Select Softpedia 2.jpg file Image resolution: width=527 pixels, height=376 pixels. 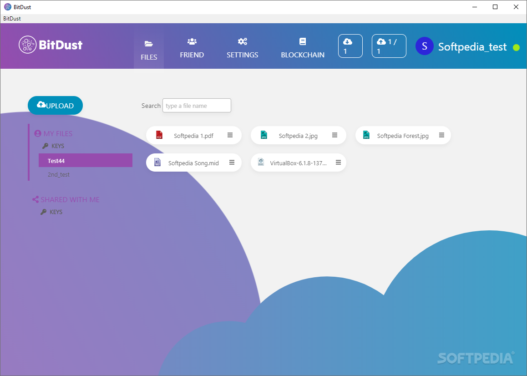point(298,136)
